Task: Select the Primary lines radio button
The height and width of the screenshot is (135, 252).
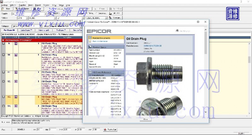Action: tap(87, 13)
